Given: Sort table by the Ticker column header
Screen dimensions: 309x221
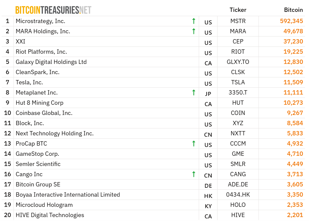Looking at the screenshot, I should coord(238,10).
